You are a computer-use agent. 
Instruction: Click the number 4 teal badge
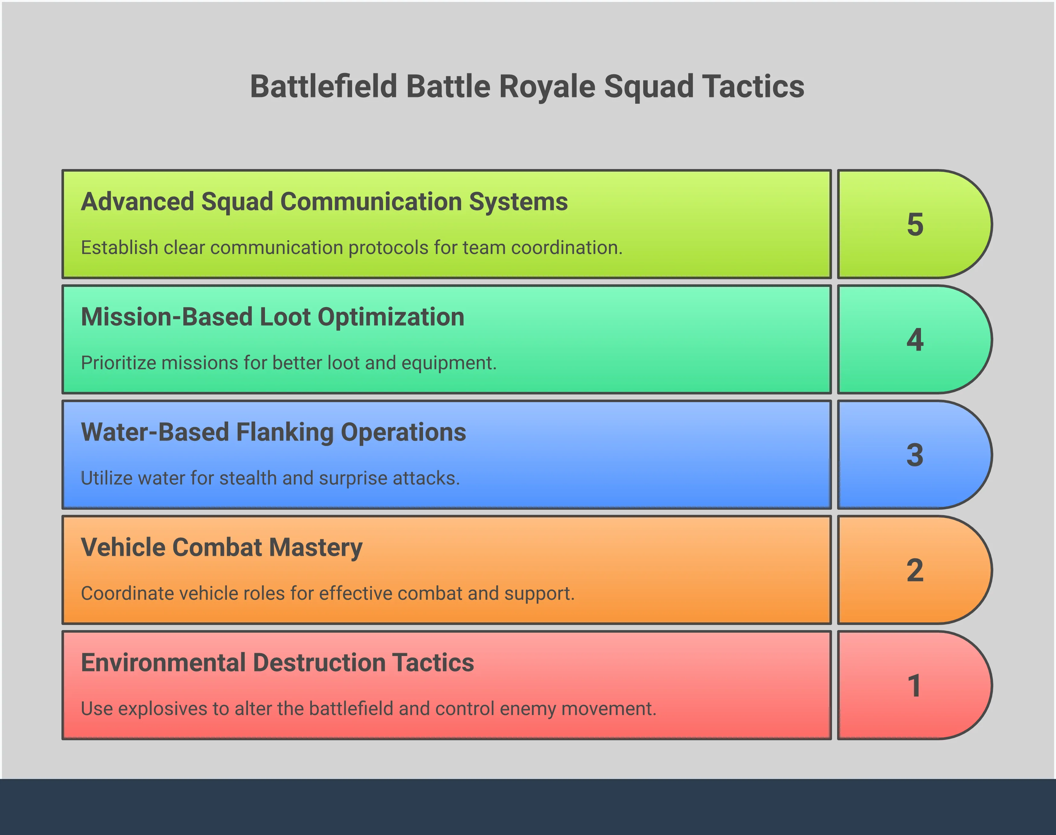914,340
